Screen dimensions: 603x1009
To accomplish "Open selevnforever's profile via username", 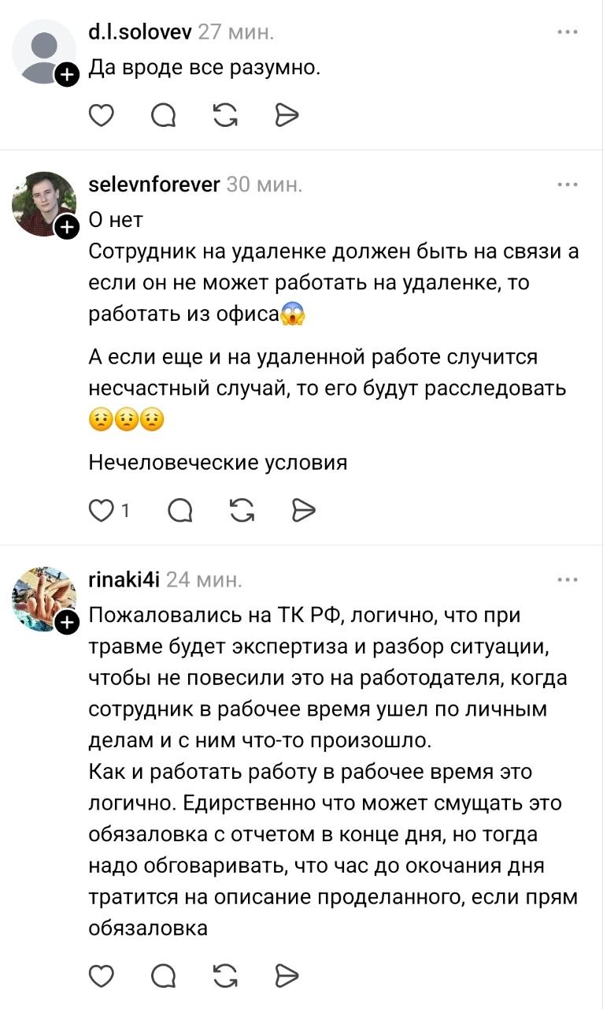I will 154,185.
